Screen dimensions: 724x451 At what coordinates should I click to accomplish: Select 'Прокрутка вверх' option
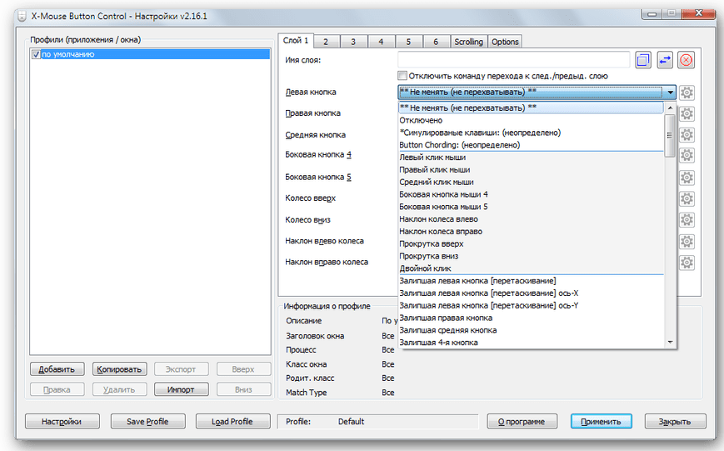[531, 244]
